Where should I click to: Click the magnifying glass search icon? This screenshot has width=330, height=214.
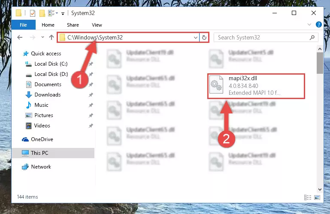pyautogui.click(x=312, y=37)
